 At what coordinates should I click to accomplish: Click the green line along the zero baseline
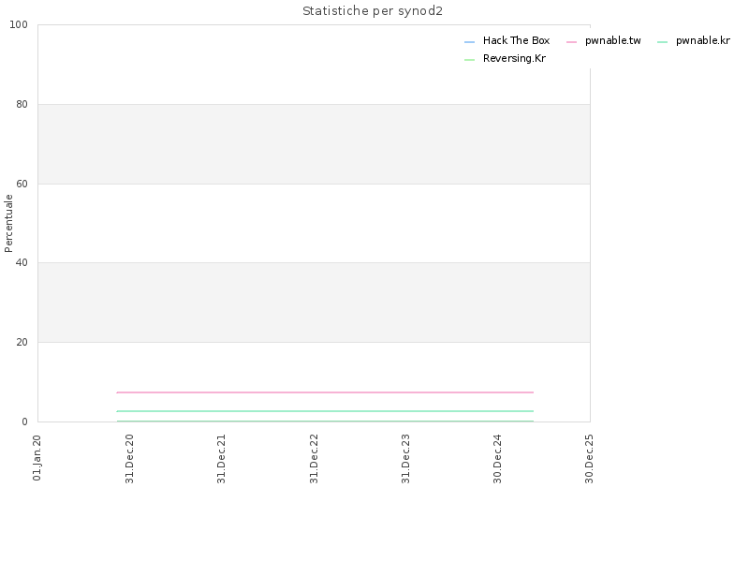click(325, 421)
